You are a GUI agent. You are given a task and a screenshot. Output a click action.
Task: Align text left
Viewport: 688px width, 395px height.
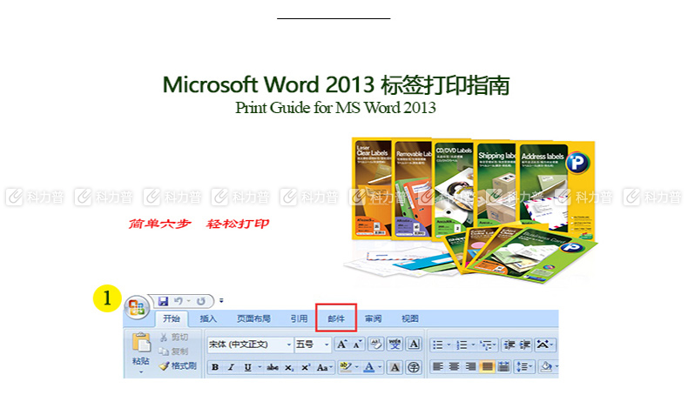438,366
